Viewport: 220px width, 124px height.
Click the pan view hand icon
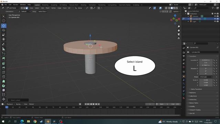point(179,30)
